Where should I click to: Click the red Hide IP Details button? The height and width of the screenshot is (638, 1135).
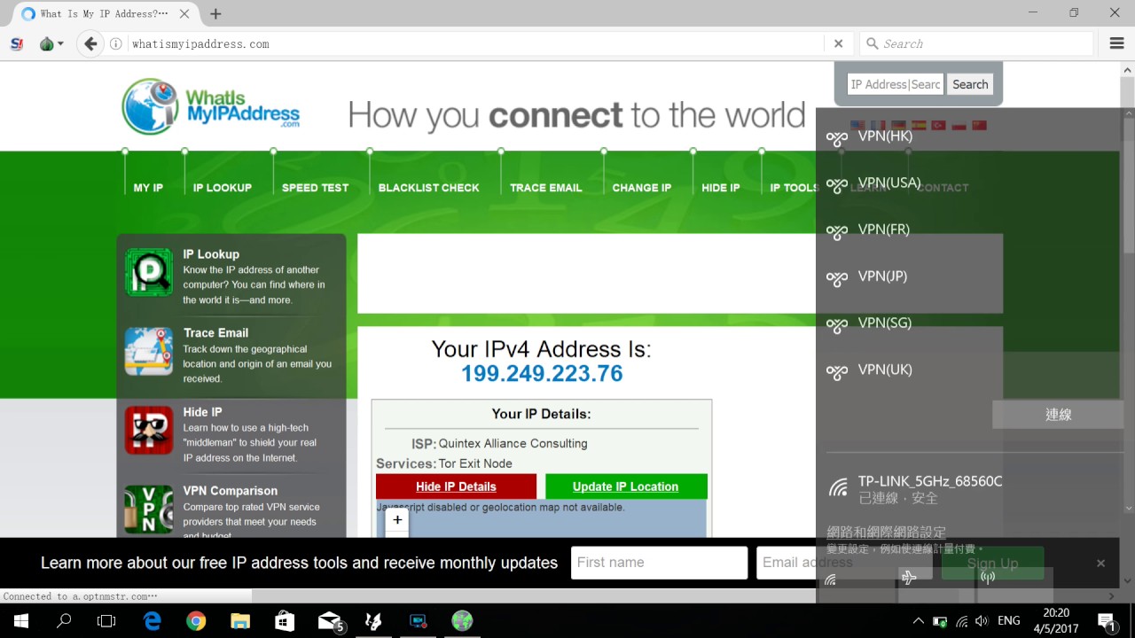point(456,486)
